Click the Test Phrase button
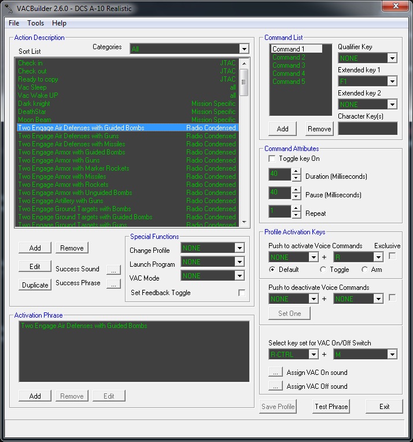 [331, 407]
